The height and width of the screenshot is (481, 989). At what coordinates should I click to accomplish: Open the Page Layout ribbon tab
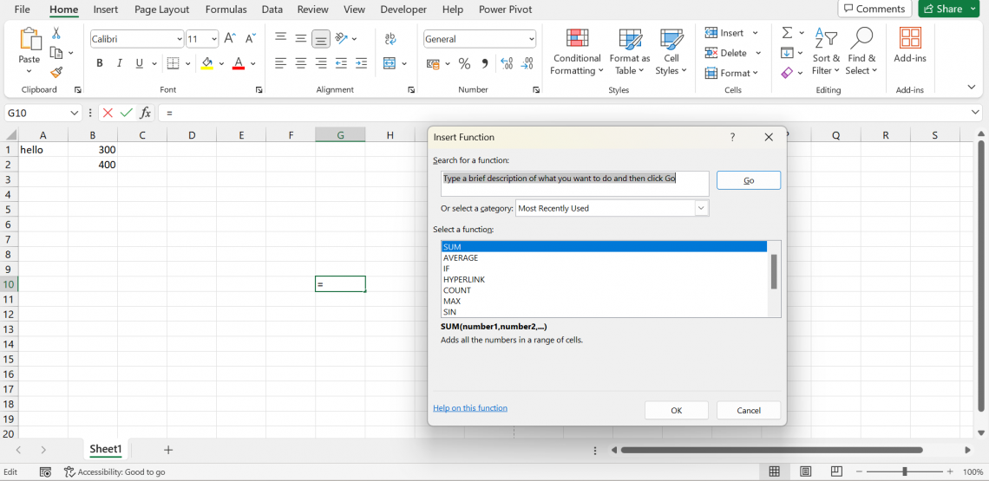tap(162, 10)
